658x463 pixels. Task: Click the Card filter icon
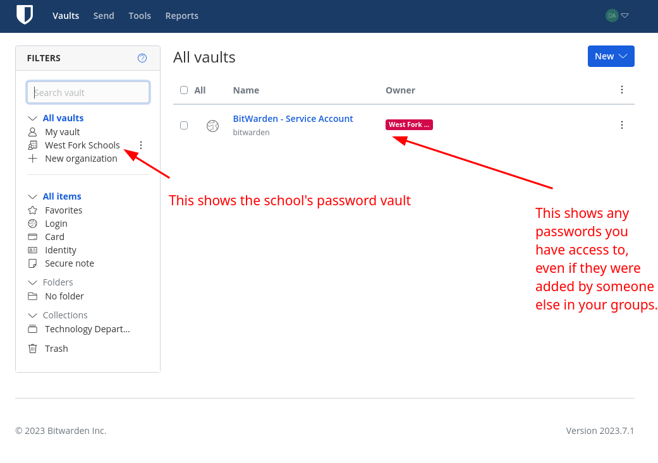pyautogui.click(x=32, y=237)
